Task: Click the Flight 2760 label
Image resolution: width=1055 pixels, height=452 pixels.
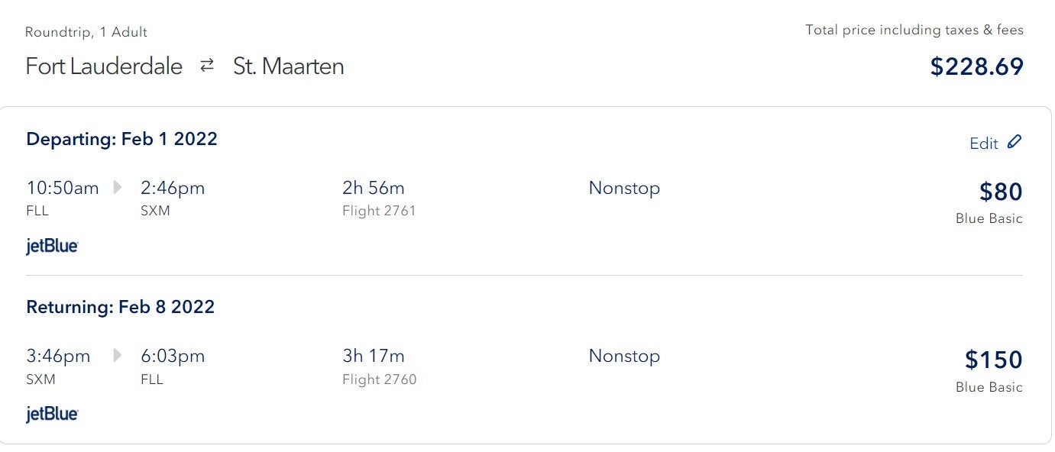Action: pos(379,379)
